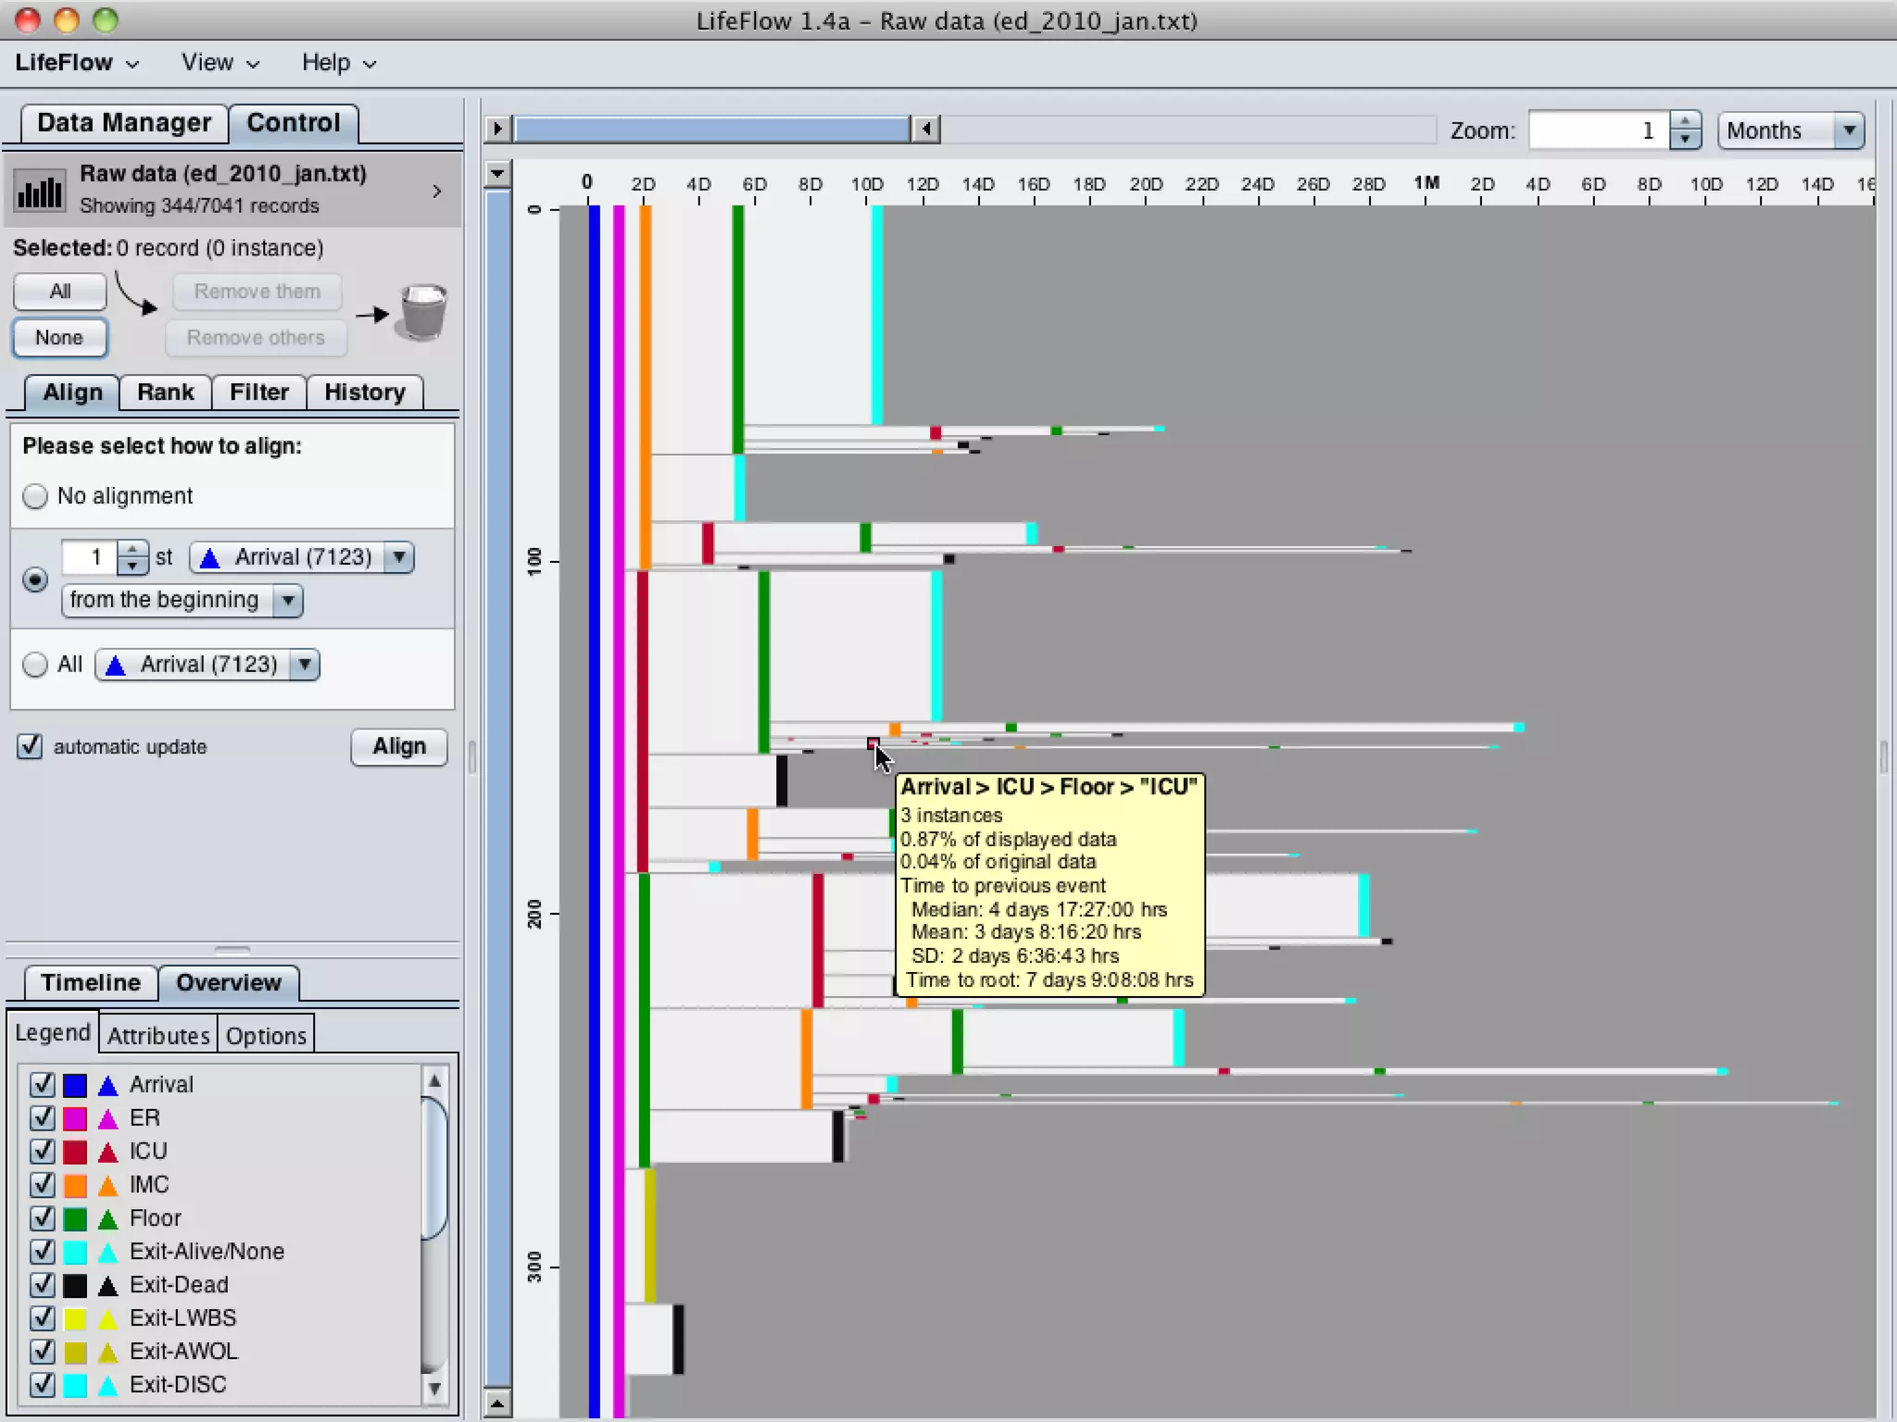Click the Floor green triangle legend icon
1897x1422 pixels.
[108, 1218]
